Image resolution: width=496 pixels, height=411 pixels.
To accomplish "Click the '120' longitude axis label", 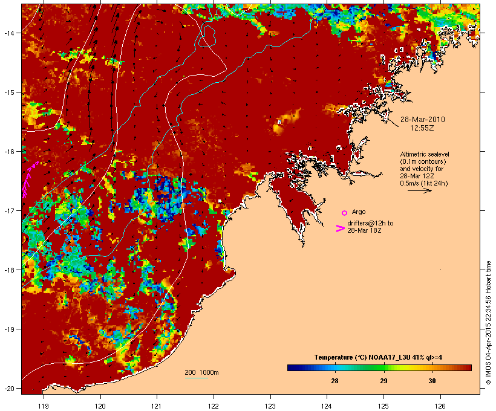I will point(100,406).
